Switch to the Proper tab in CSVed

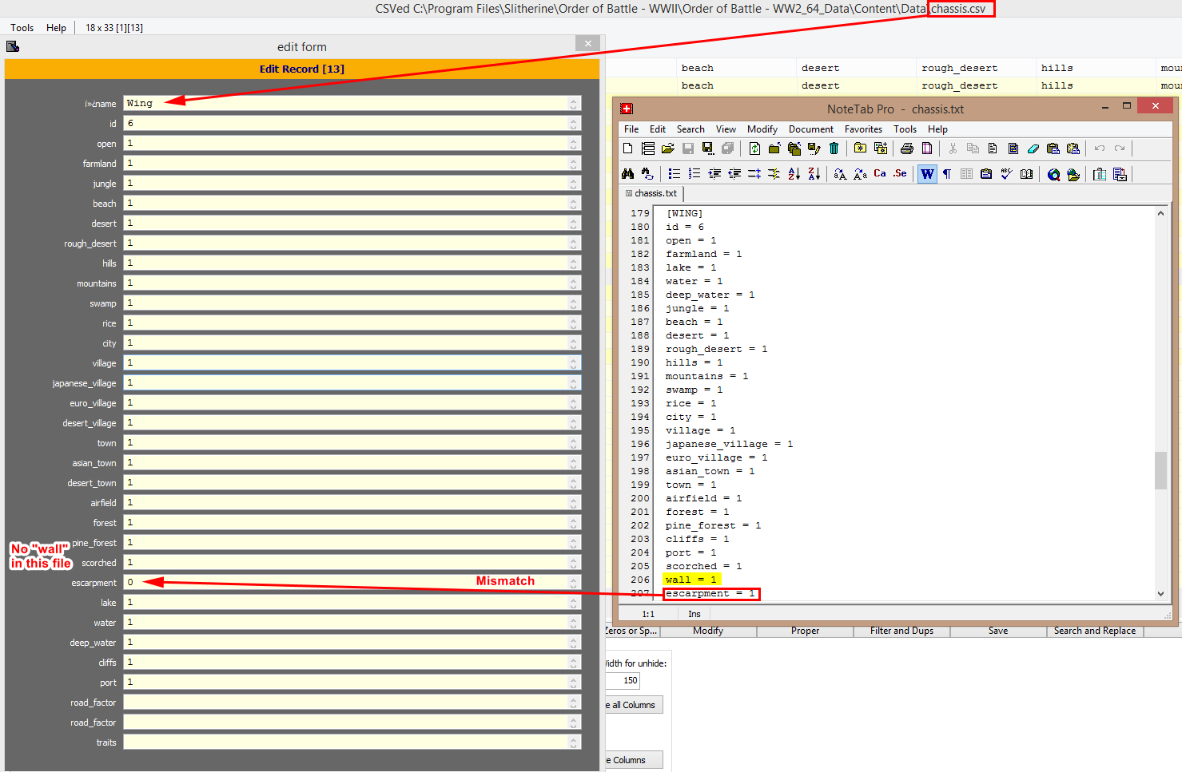[806, 631]
